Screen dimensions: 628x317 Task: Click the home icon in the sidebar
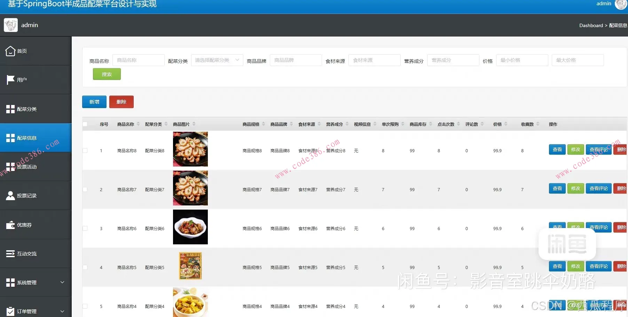tap(10, 51)
